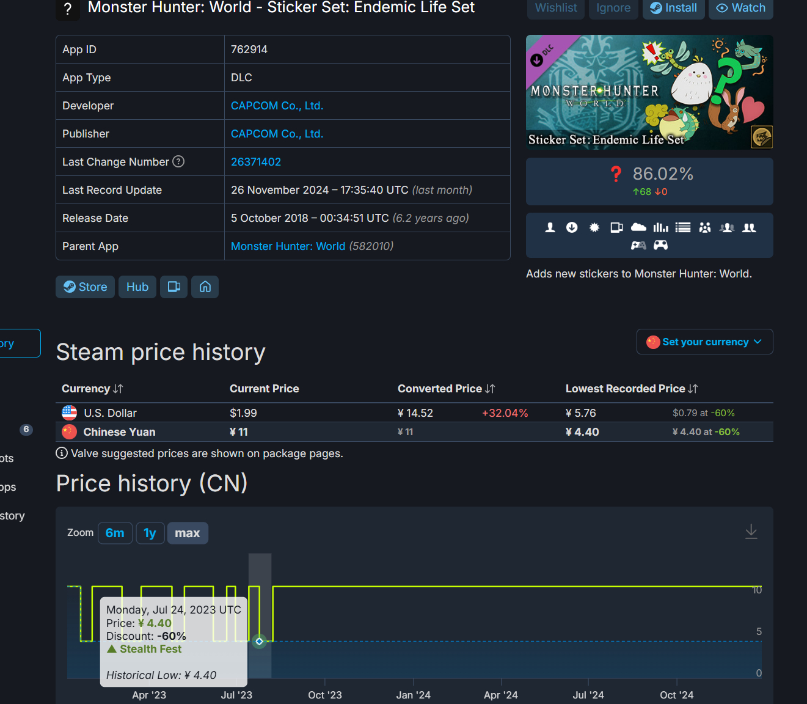Click the sidebar badge showing 6

(x=26, y=430)
